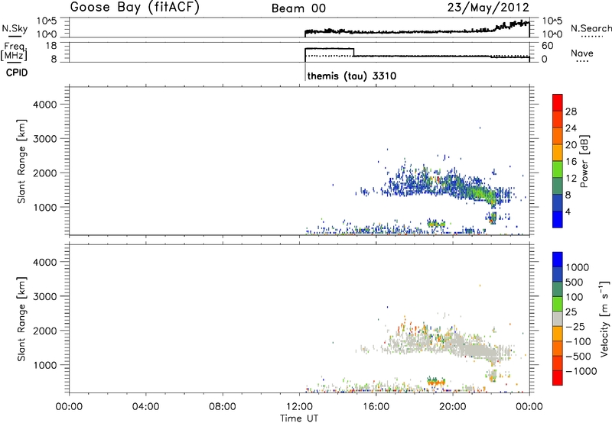Click the "25" value on velocity colorbar
This screenshot has height=423, width=612.
(x=571, y=312)
